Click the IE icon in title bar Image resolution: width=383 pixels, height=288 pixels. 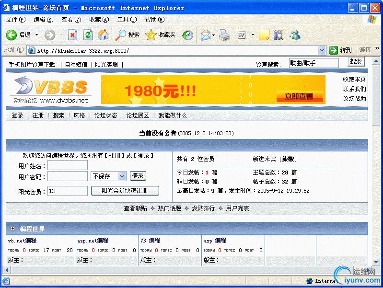point(6,8)
